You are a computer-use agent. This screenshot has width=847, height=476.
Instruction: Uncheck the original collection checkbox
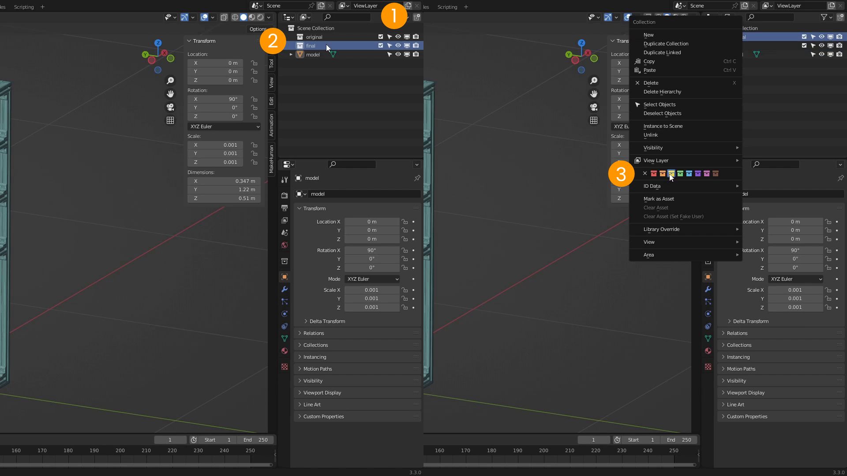[380, 37]
